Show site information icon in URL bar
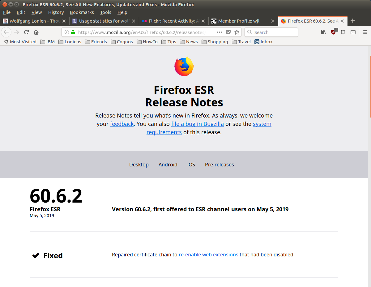371x287 pixels. 67,32
